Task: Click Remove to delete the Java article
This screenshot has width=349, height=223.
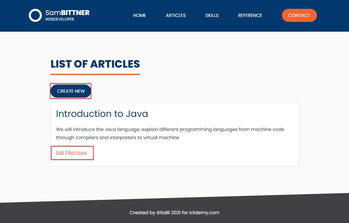Action: 77,152
